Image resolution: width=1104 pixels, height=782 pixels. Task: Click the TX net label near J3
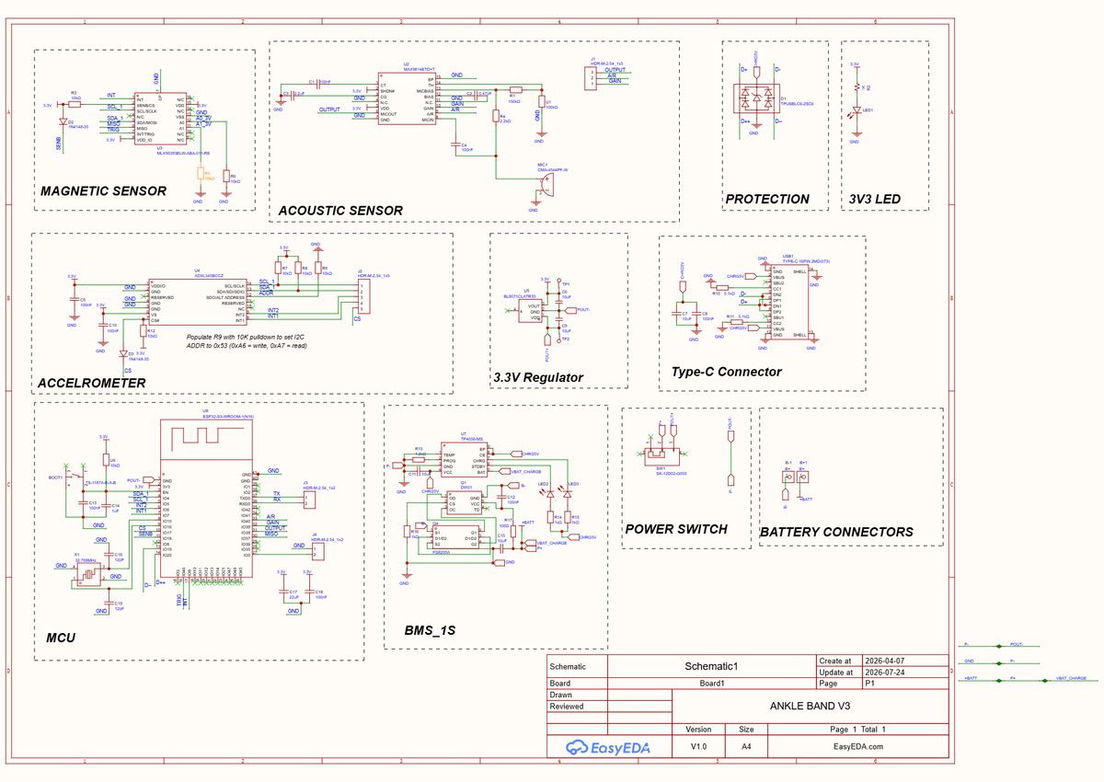pyautogui.click(x=277, y=494)
